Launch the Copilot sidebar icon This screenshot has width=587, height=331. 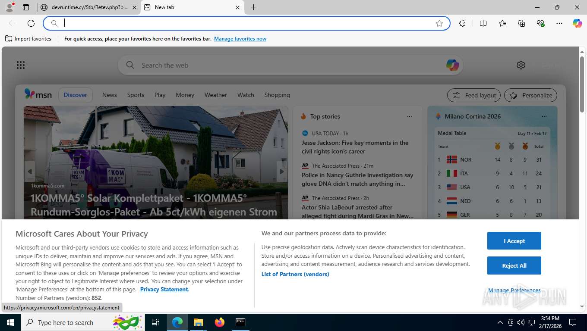coord(578,23)
